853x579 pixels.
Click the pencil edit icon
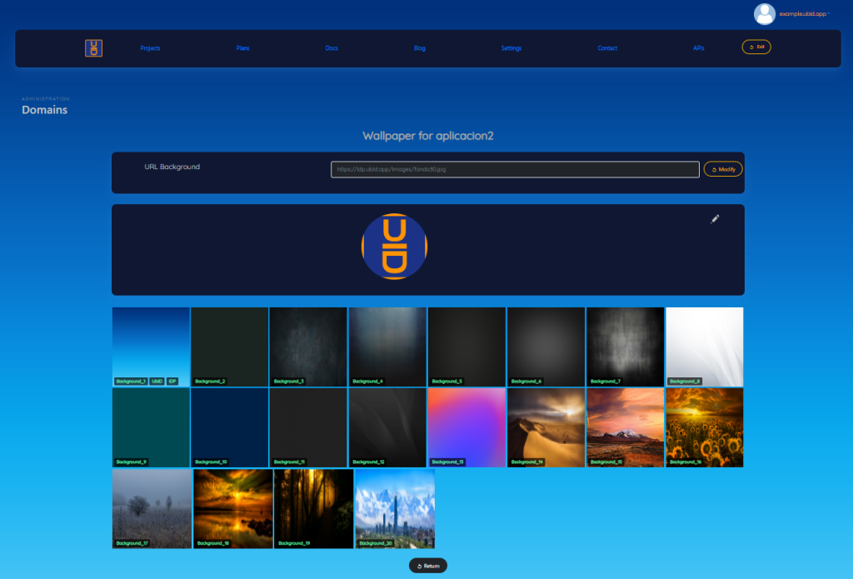coord(715,219)
